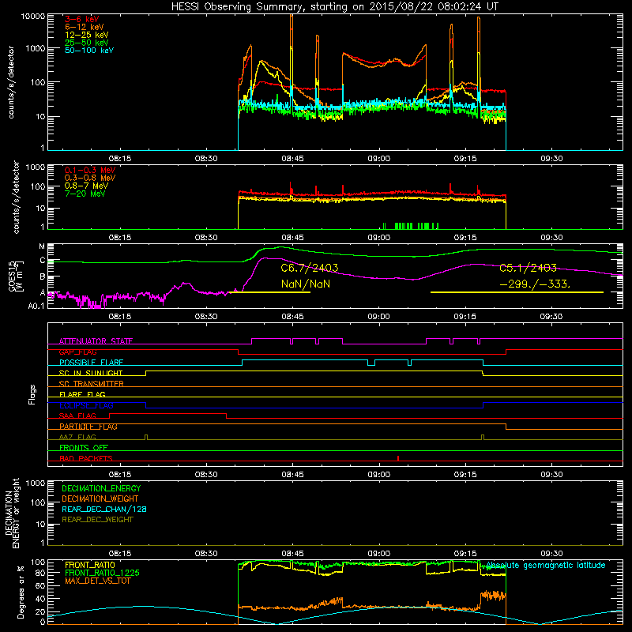Click the SAA_FLAG label

[x=77, y=416]
